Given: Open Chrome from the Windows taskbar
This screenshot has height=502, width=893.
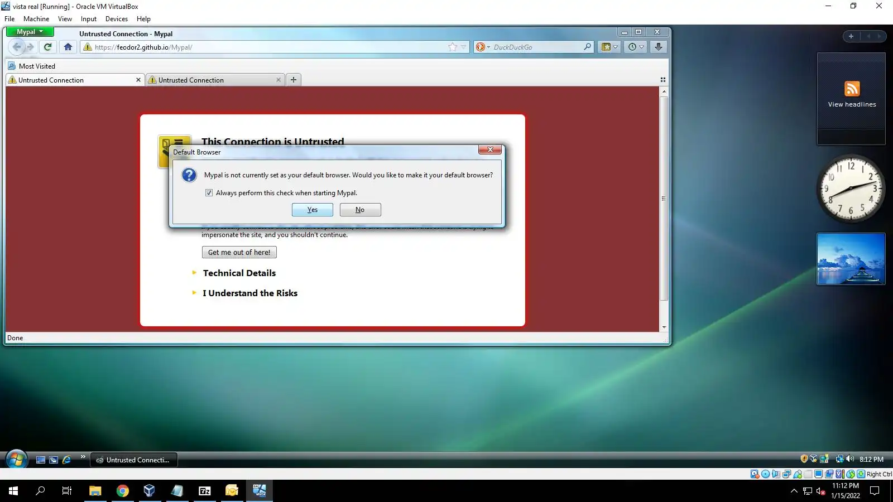Looking at the screenshot, I should [x=122, y=491].
